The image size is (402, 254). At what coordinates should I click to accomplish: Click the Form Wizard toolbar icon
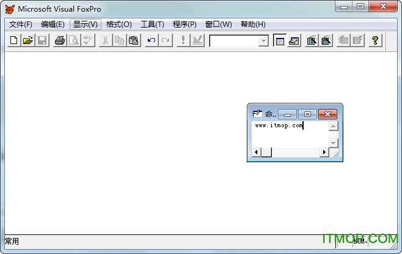312,40
